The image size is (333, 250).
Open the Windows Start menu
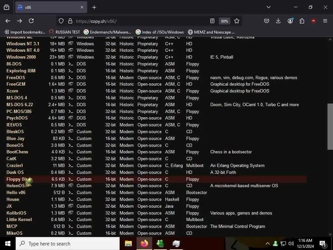point(8,243)
